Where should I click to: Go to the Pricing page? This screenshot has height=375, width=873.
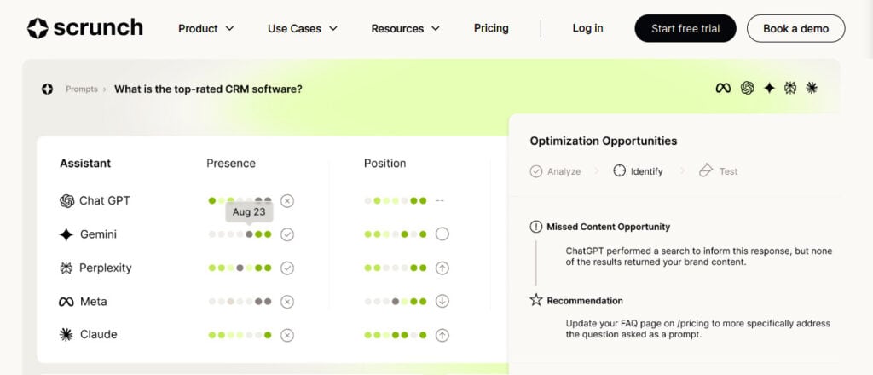coord(491,28)
